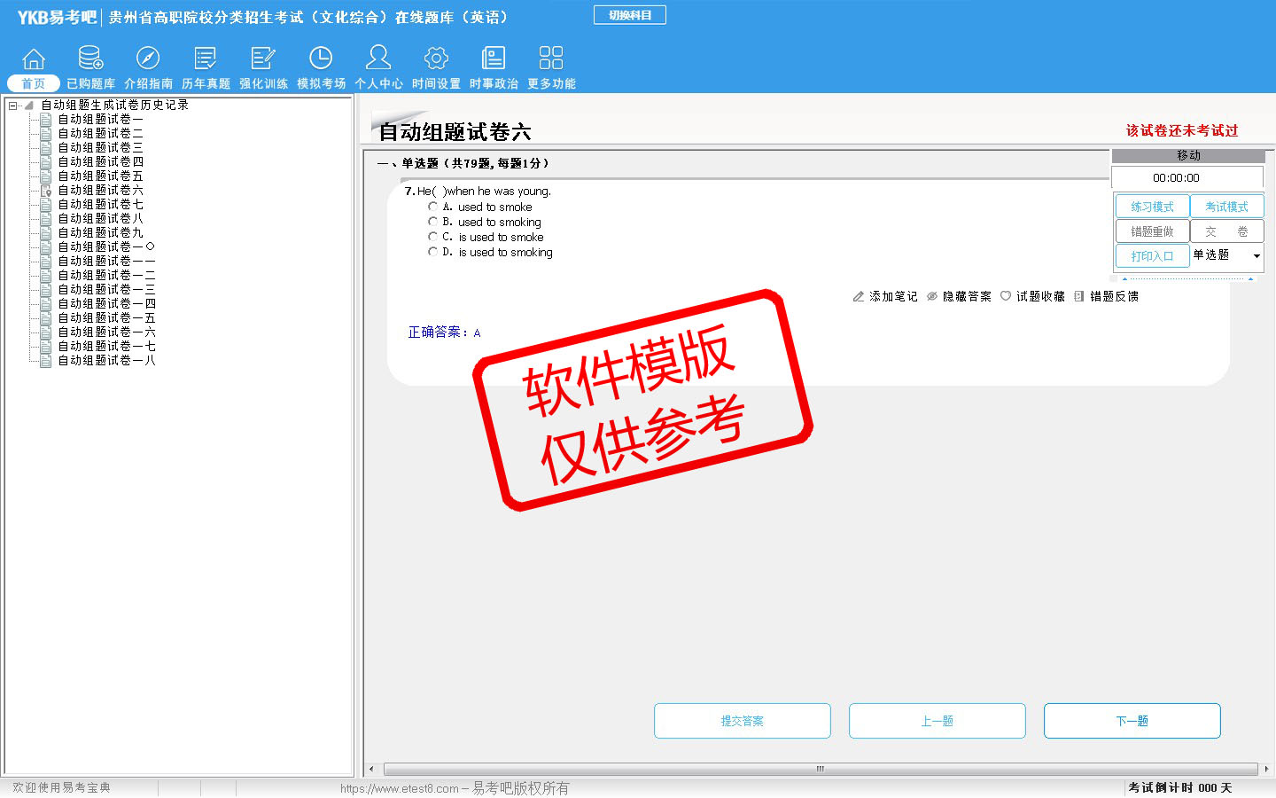Choose option D 'is used to smoking'
The height and width of the screenshot is (798, 1276).
click(432, 252)
